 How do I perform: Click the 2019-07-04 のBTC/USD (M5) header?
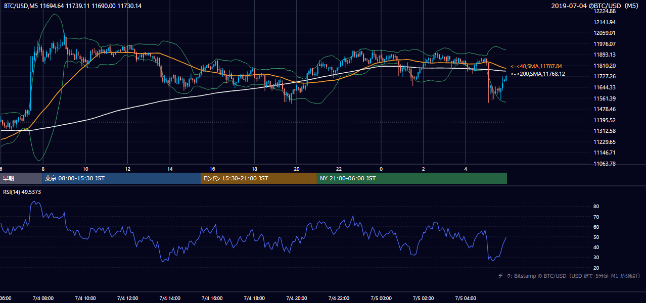pos(596,6)
